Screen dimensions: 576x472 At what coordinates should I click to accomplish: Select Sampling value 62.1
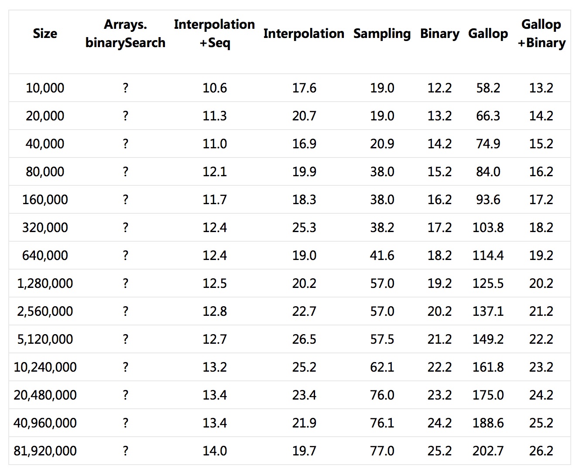point(382,367)
